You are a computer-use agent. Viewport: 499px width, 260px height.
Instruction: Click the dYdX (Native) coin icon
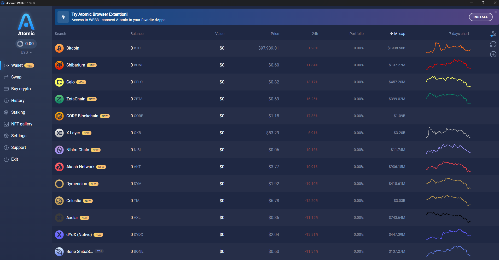59,235
